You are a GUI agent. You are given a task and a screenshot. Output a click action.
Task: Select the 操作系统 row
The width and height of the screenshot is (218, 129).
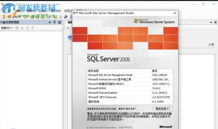[130, 102]
